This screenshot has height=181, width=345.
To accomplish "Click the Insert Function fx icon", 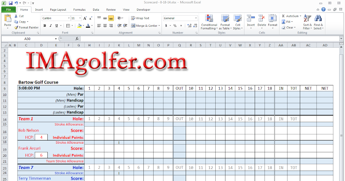I will pyautogui.click(x=77, y=38).
